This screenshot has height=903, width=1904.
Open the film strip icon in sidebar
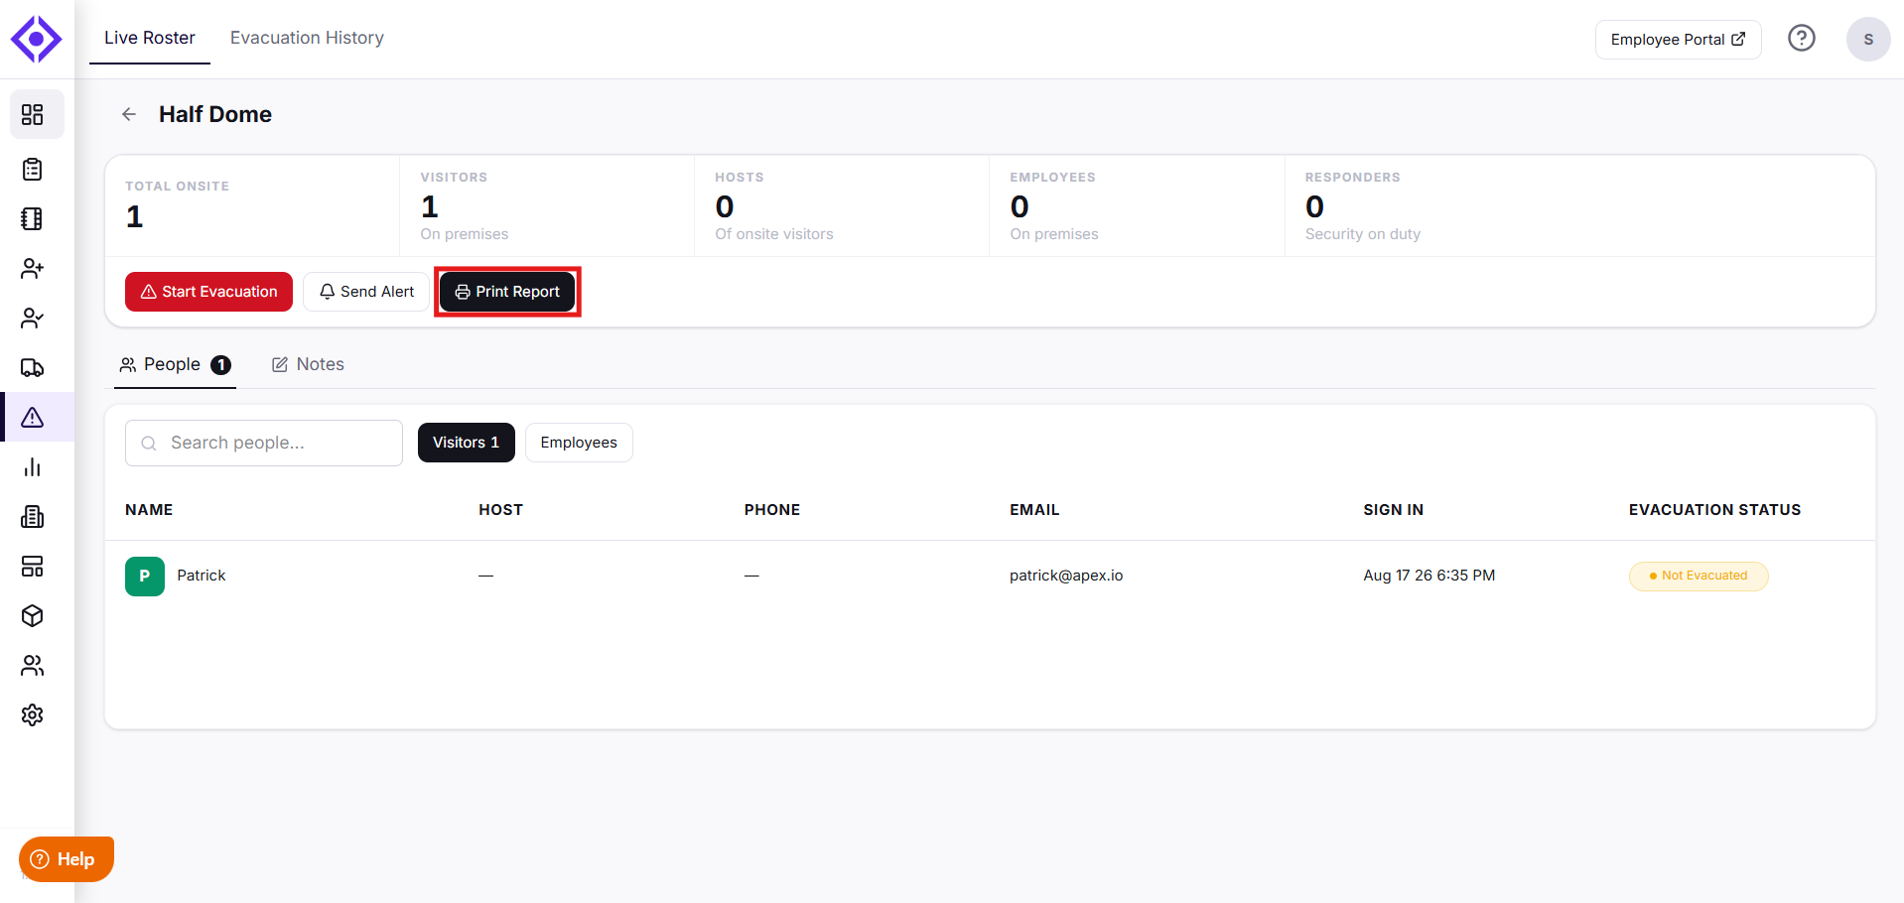pos(33,219)
